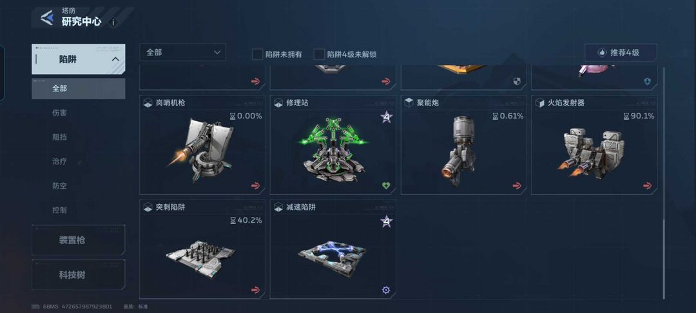Click the vertical scrollbar of trap list
The image size is (696, 313).
(x=664, y=183)
